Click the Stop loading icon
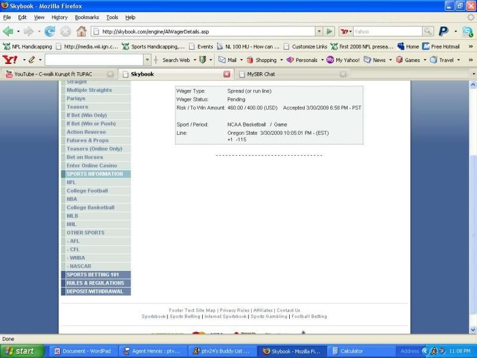The height and width of the screenshot is (358, 477). click(66, 32)
